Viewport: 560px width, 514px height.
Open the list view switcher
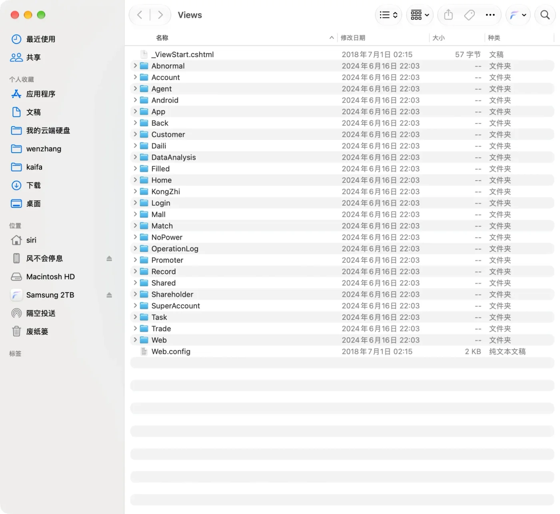click(x=388, y=15)
